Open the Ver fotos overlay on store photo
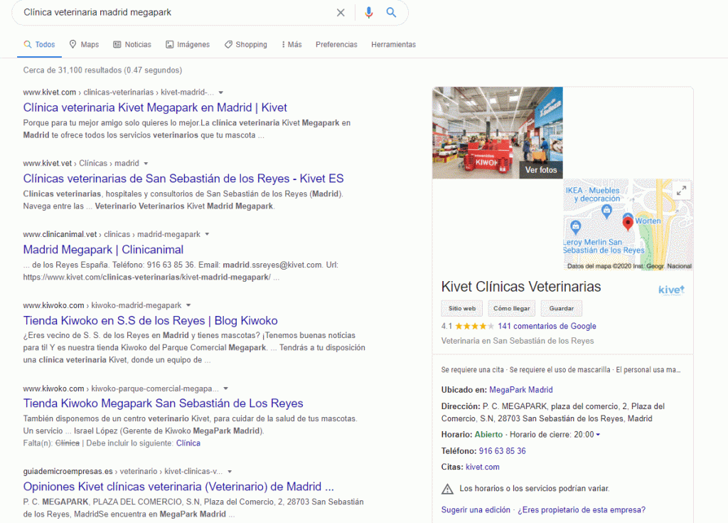Viewport: 728px width, 523px height. 541,170
